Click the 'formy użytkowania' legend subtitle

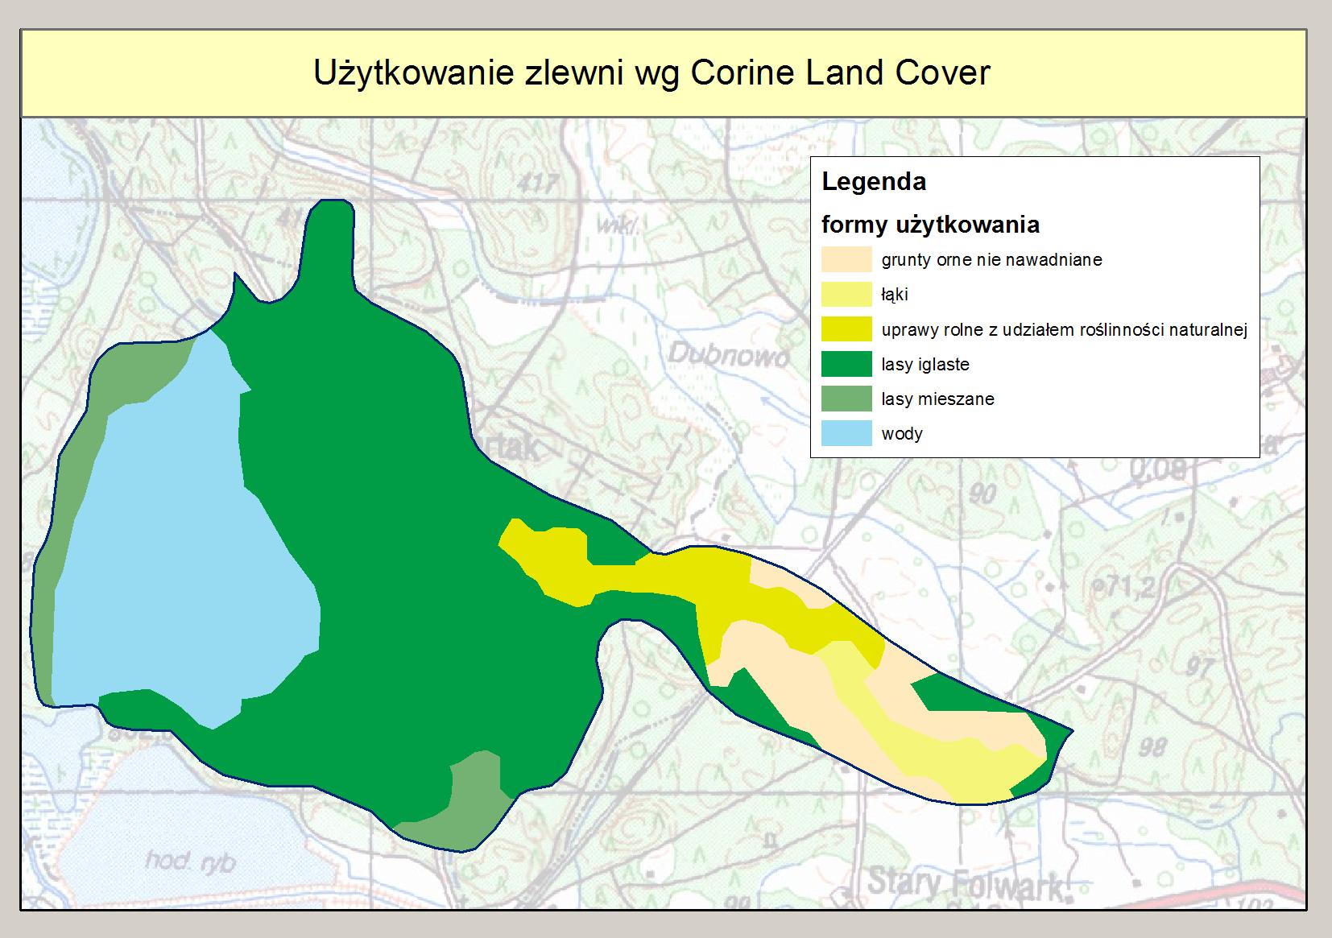pyautogui.click(x=930, y=225)
